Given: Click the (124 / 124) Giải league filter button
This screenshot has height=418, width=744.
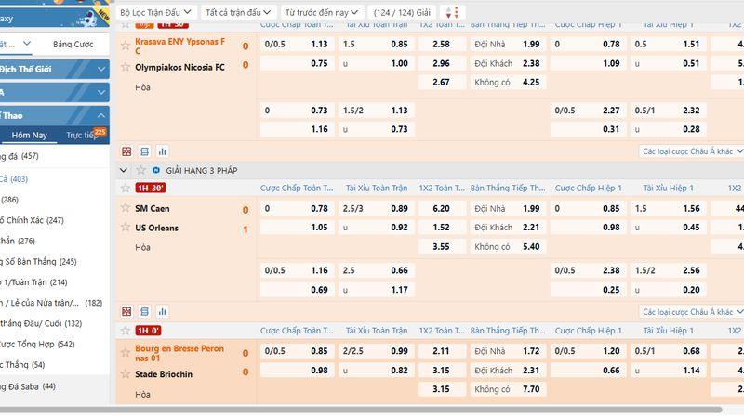Looking at the screenshot, I should 402,12.
